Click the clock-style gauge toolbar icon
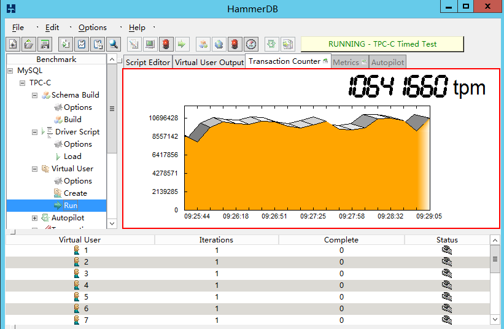This screenshot has height=329, width=504. click(x=251, y=44)
